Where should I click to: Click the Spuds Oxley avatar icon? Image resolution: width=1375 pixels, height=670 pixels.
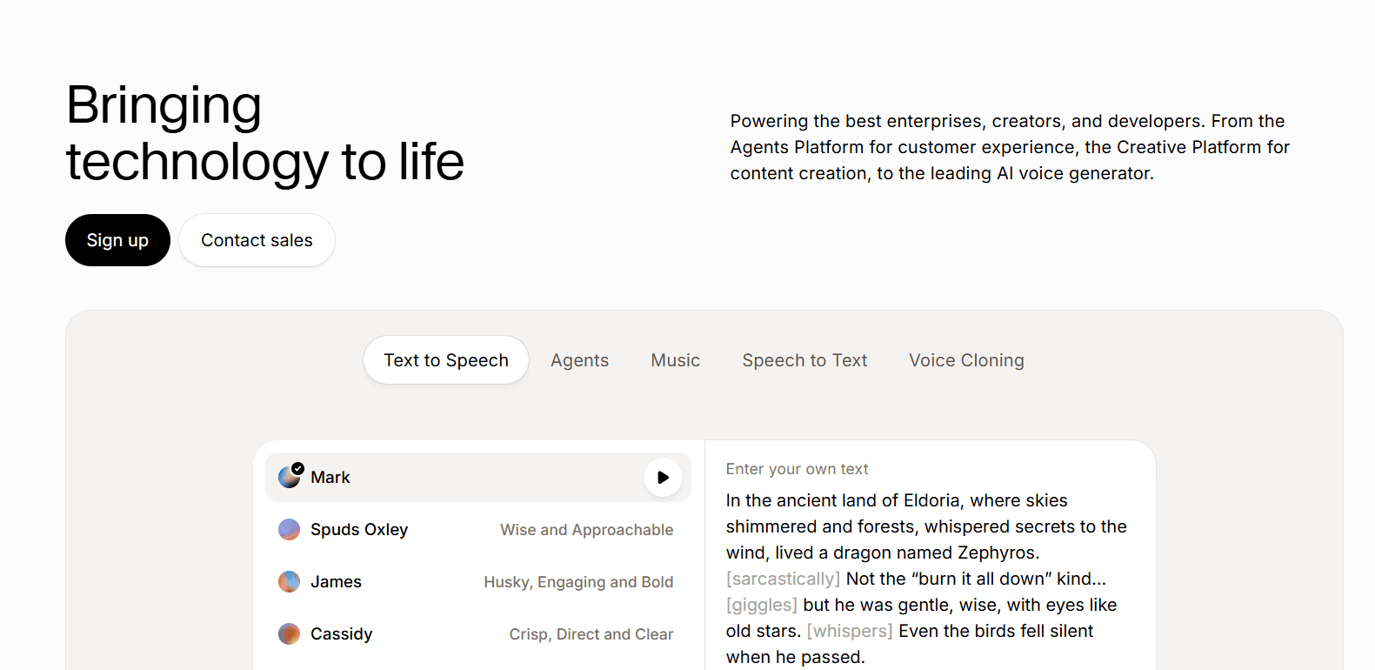(x=289, y=530)
